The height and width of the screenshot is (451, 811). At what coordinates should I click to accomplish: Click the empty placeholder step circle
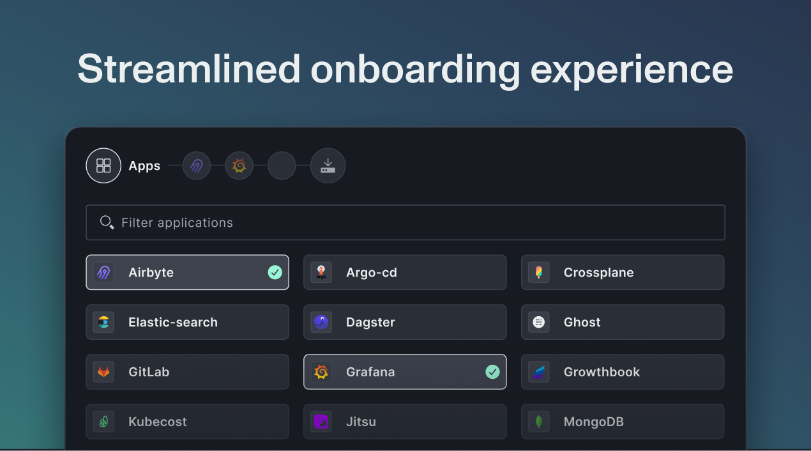[x=282, y=165]
